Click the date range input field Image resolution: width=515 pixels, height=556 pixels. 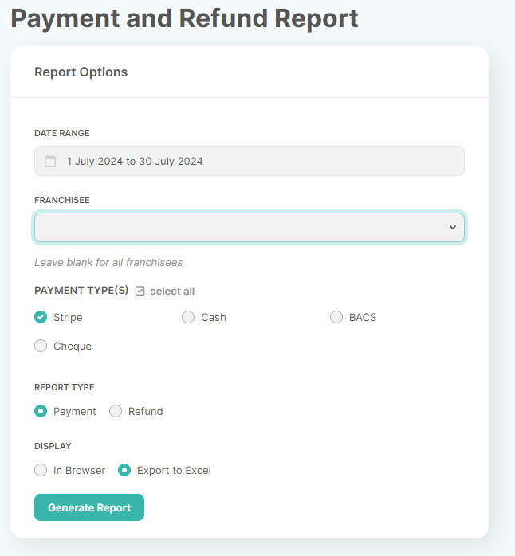coord(250,161)
